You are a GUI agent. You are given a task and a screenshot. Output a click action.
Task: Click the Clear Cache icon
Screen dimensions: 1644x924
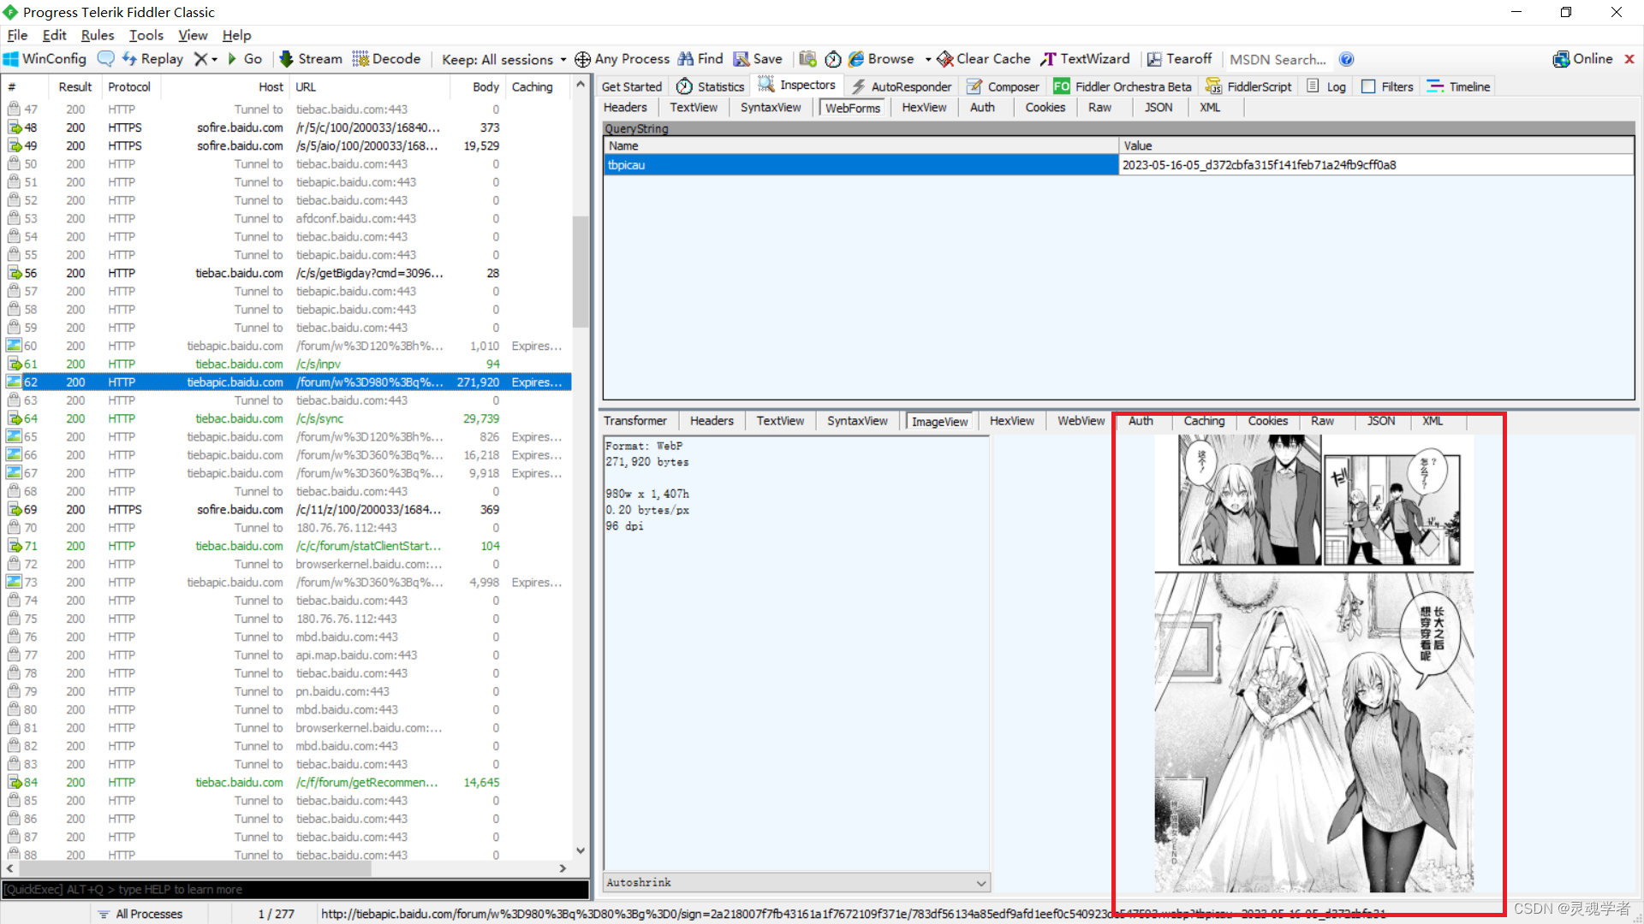(945, 59)
